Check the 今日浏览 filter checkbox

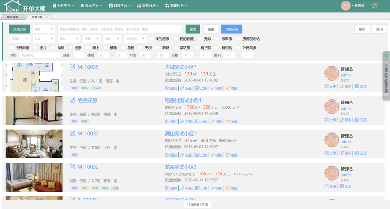click(11, 48)
